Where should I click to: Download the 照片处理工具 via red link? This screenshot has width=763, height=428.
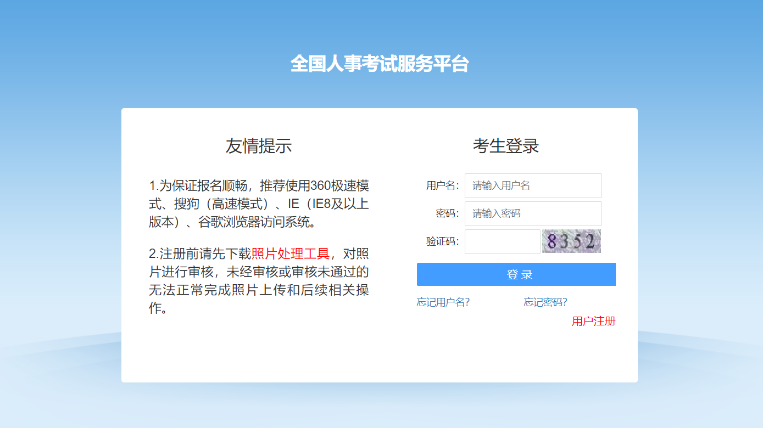[x=290, y=254]
